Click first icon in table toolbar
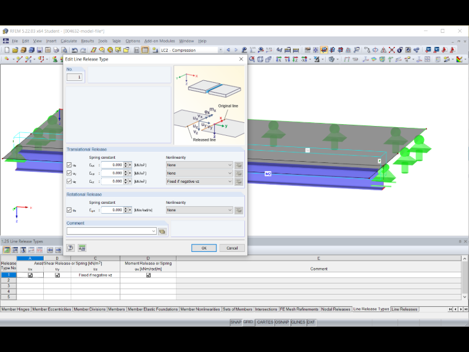The width and height of the screenshot is (469, 352). [x=7, y=250]
